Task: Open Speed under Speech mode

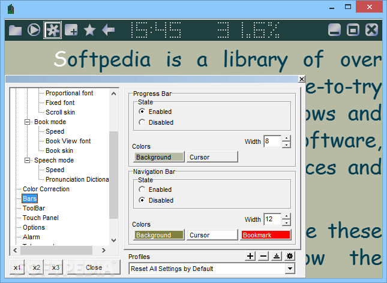Action: pos(55,170)
